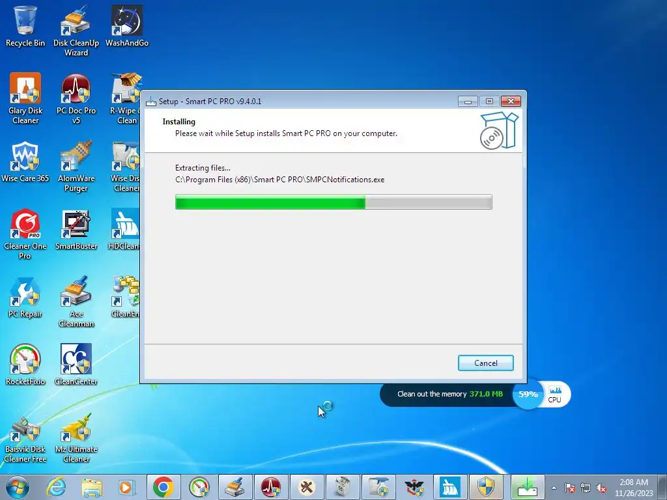Viewport: 667px width, 500px height.
Task: Open Action Center flag tray icon
Action: click(570, 488)
